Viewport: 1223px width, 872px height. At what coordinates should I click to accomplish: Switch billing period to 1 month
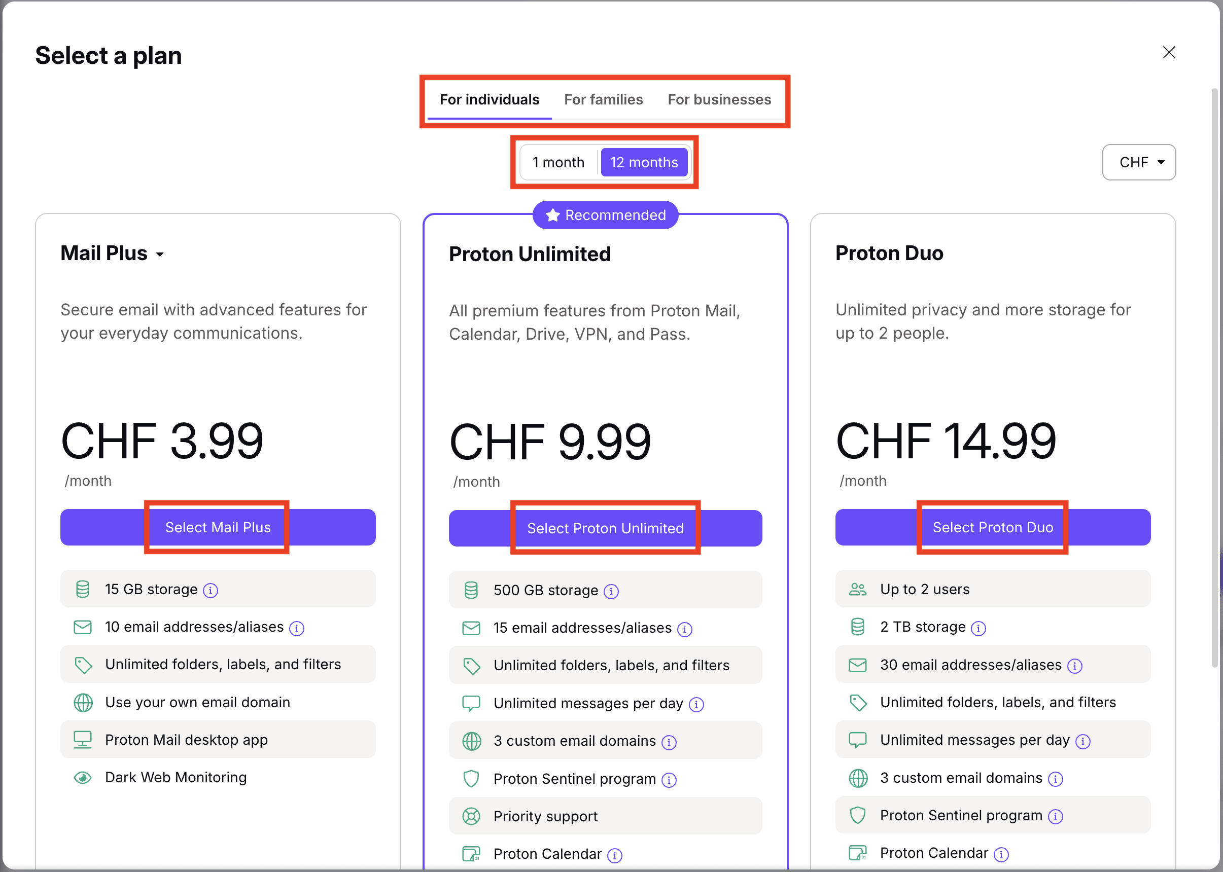pyautogui.click(x=558, y=162)
